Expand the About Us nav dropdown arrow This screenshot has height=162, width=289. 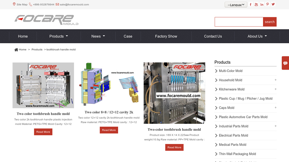point(266,36)
